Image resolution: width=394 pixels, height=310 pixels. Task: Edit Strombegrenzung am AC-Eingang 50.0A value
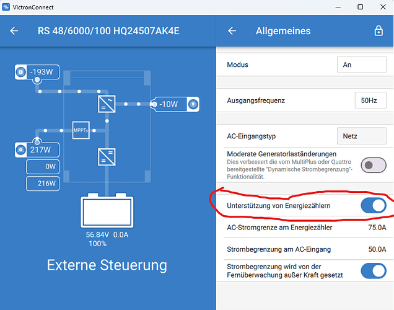tap(377, 249)
